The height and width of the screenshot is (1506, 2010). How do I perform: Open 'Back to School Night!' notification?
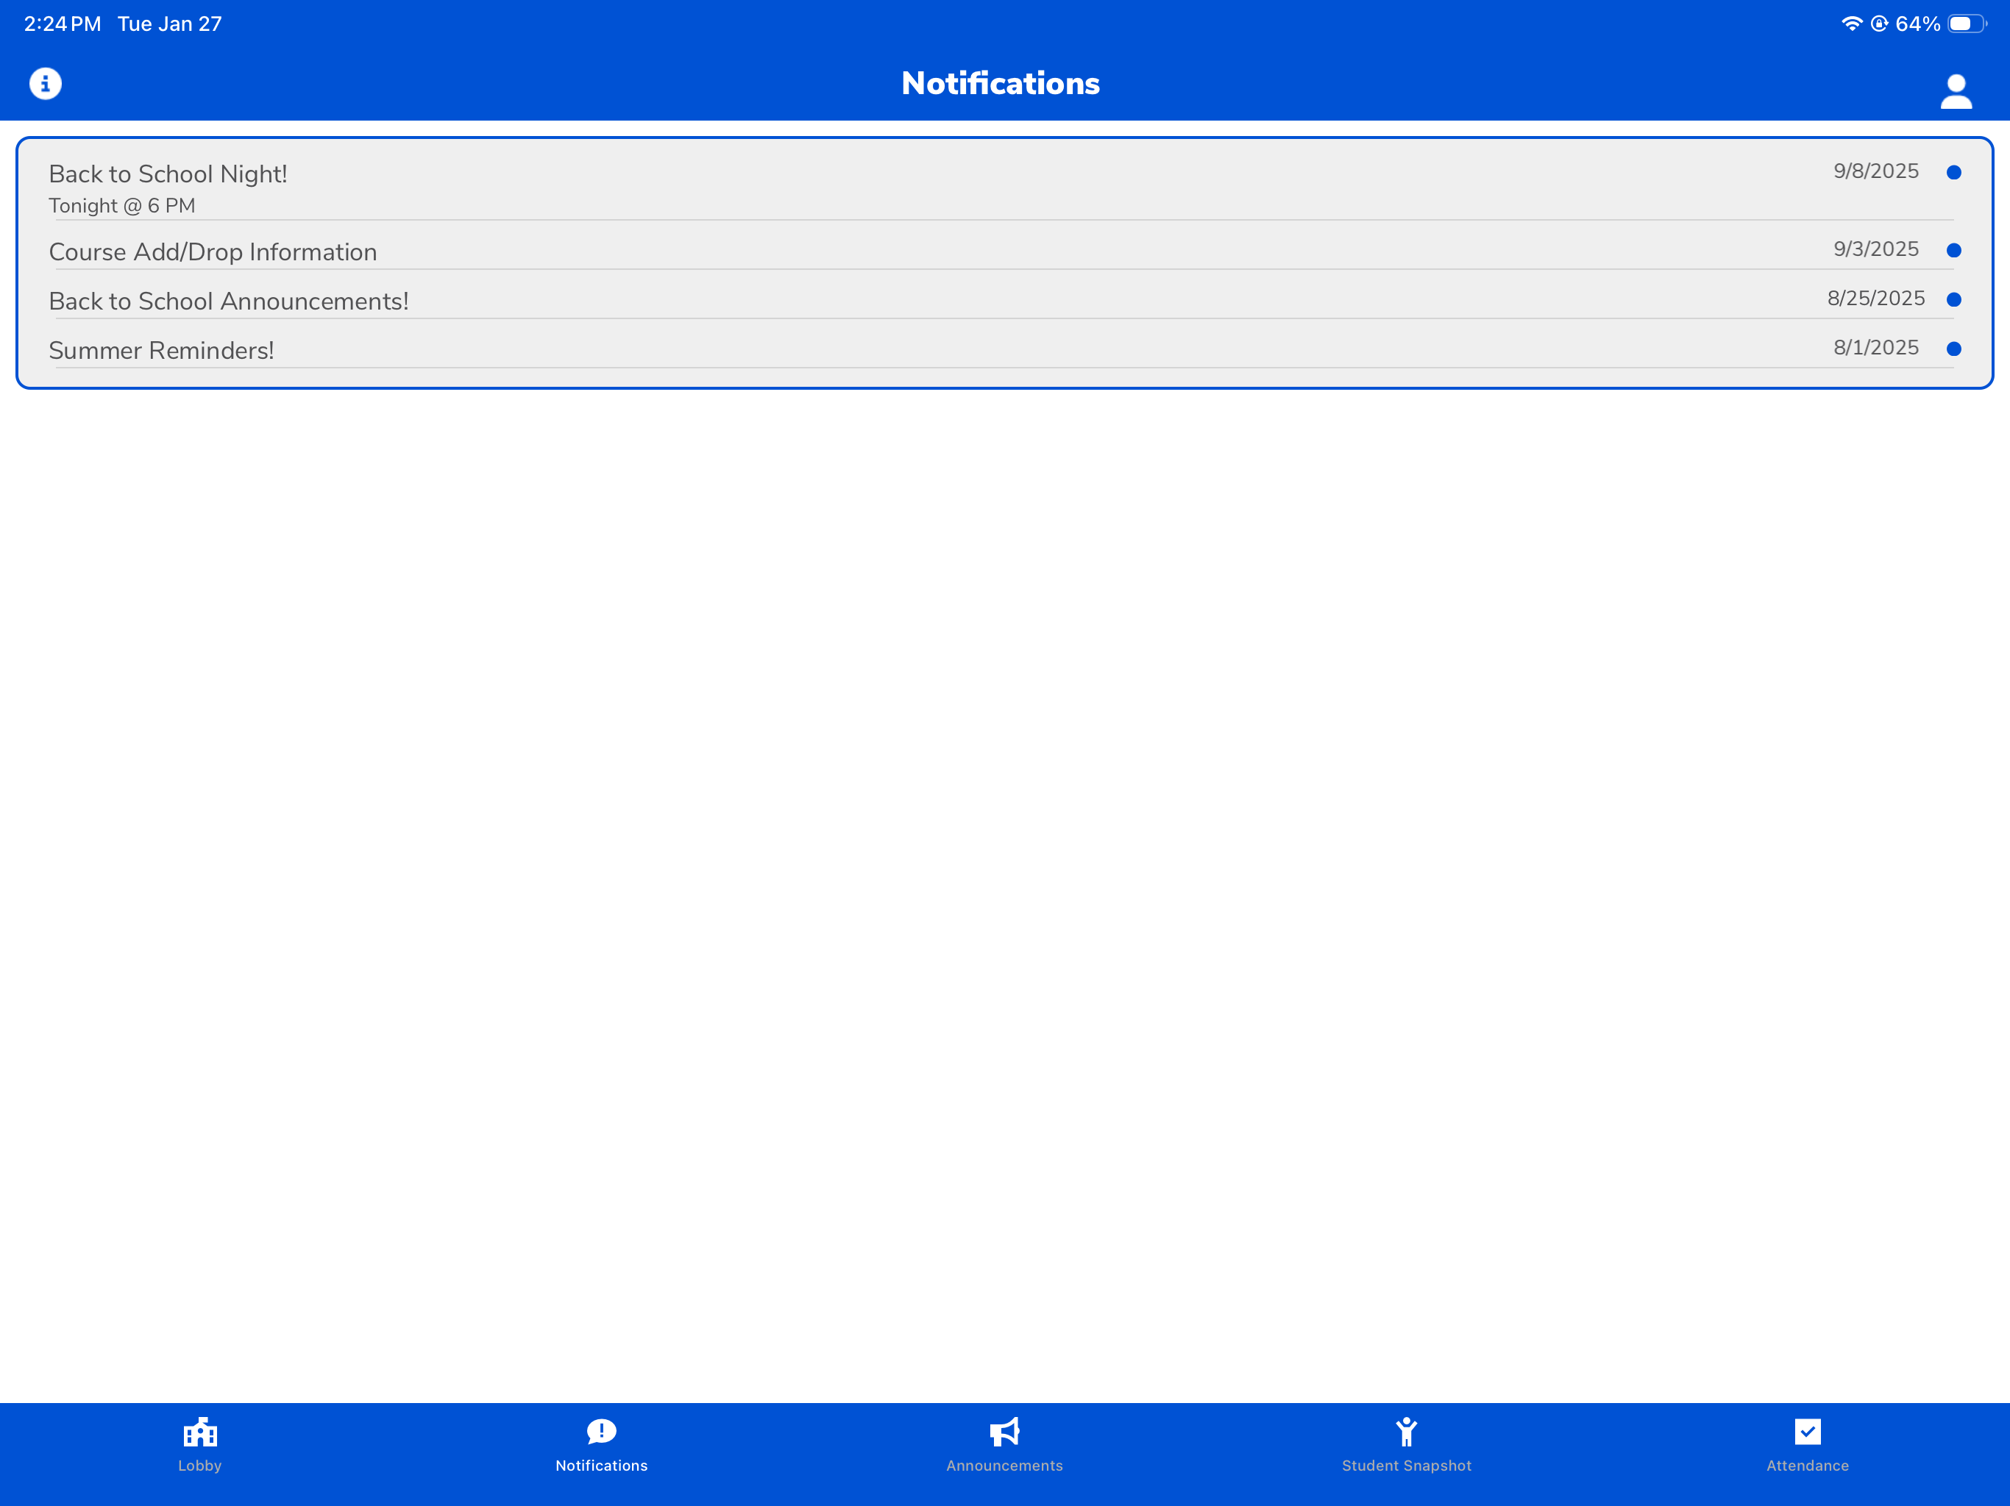1004,188
